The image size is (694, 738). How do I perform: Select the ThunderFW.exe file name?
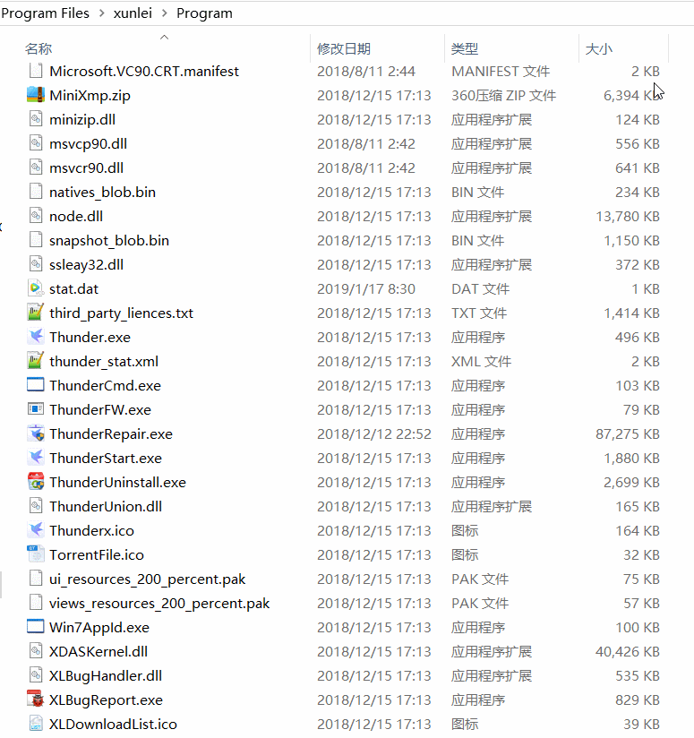coord(100,409)
